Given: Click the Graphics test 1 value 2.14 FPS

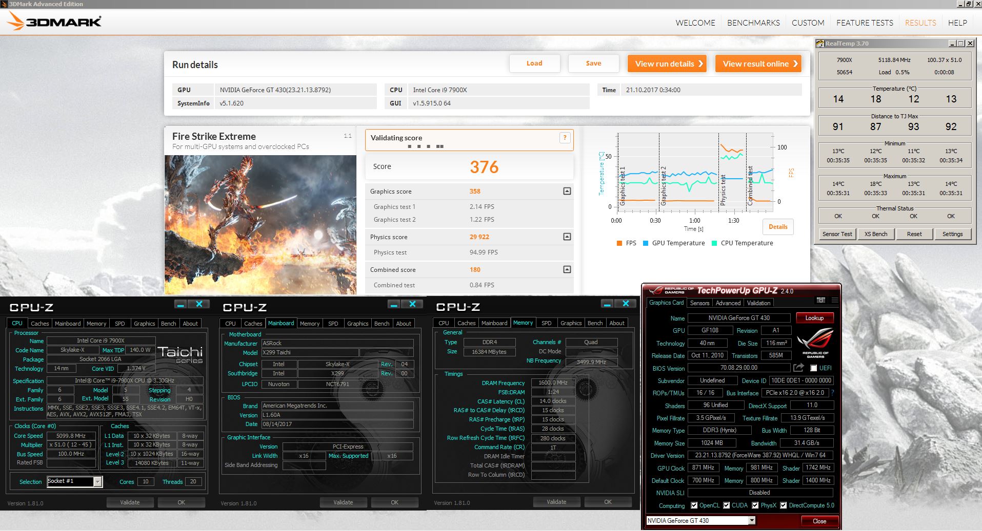Looking at the screenshot, I should 482,207.
